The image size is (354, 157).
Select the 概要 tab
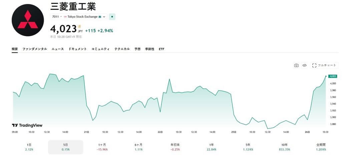pos(15,49)
